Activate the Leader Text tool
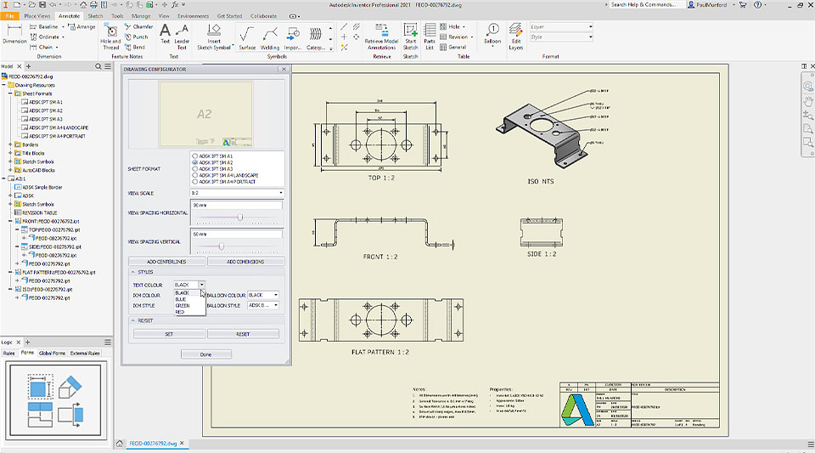Viewport: 815px width, 453px height. tap(182, 37)
